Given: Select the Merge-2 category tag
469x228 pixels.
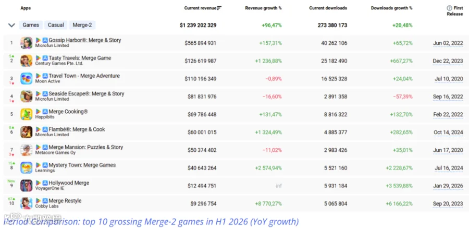Looking at the screenshot, I should [82, 25].
